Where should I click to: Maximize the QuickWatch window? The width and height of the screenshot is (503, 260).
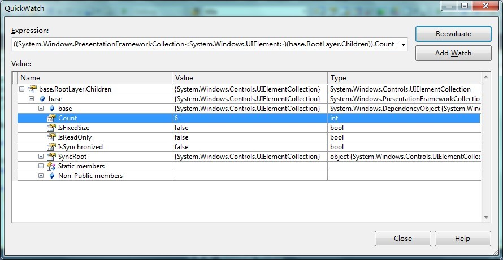tap(464, 6)
